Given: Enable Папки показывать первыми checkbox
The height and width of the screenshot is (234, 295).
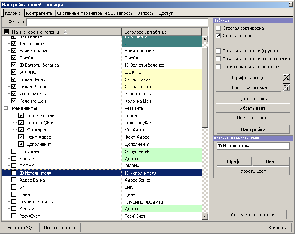Looking at the screenshot, I should [x=218, y=67].
